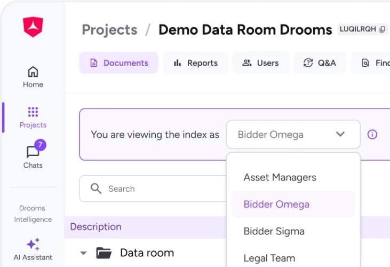Select Bidder Sigma from the list

(293, 231)
